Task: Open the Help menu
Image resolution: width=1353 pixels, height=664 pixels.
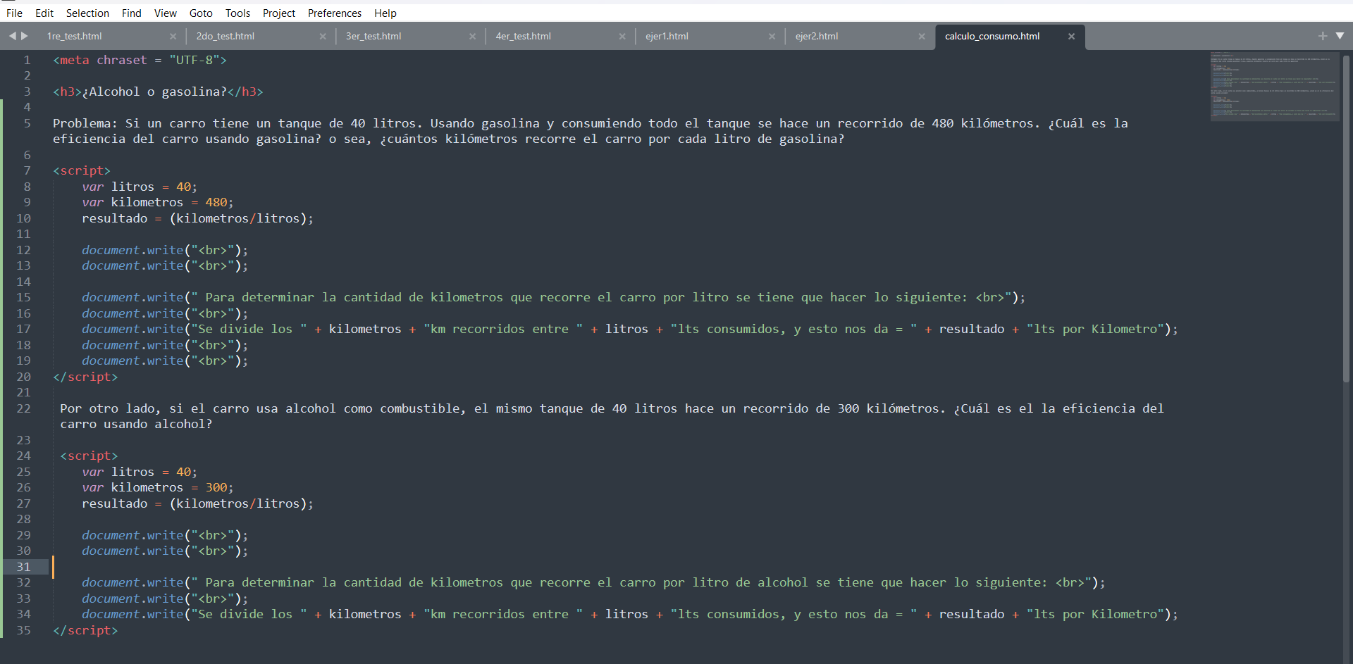Action: pyautogui.click(x=385, y=13)
